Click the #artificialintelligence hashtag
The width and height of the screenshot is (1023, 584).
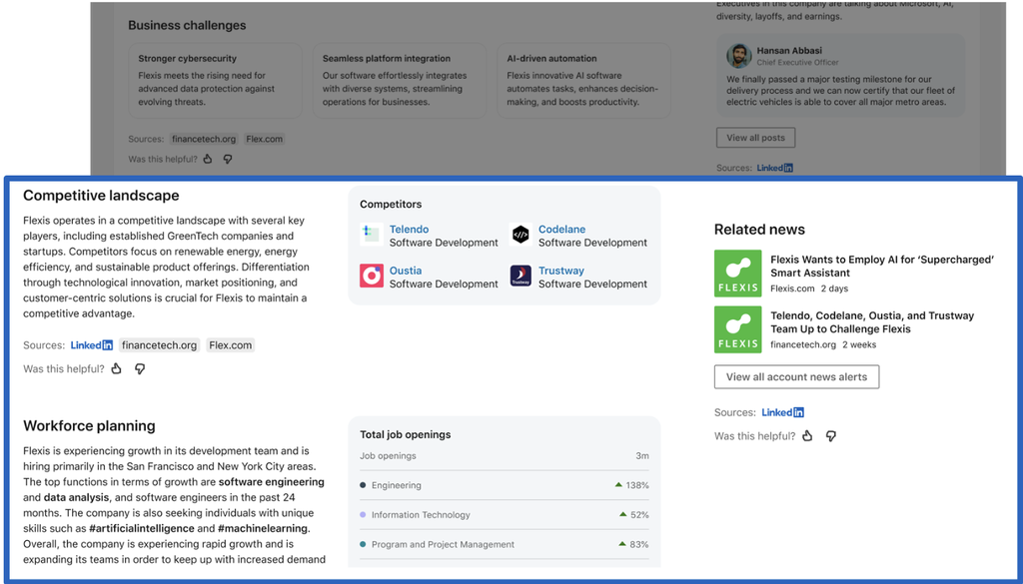pyautogui.click(x=142, y=529)
